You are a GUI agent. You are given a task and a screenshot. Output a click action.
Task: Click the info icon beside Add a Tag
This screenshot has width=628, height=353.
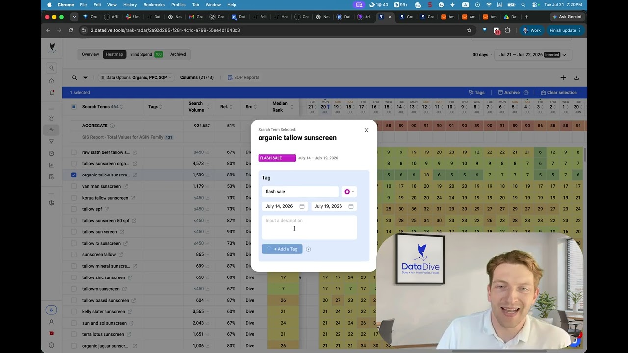click(x=308, y=249)
